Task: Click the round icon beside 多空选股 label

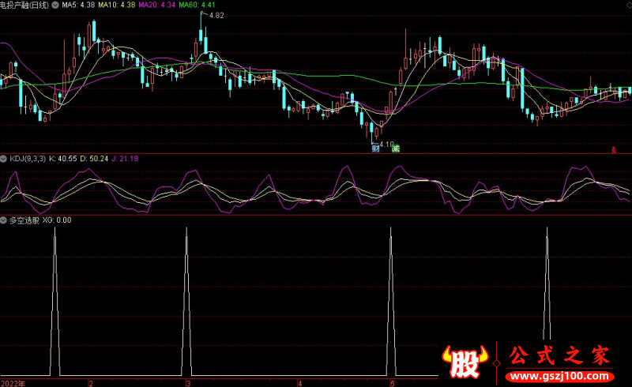Action: coord(4,220)
